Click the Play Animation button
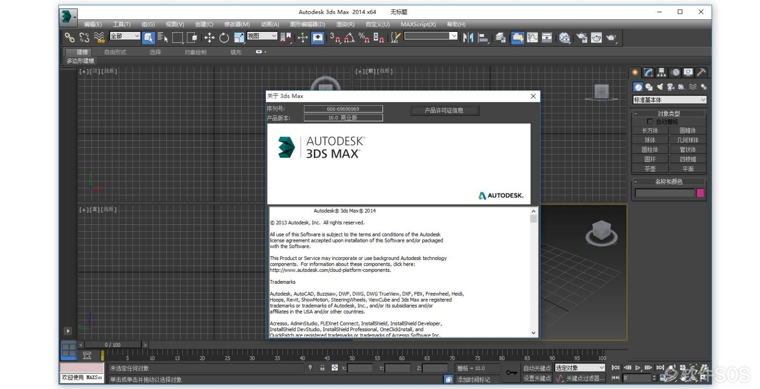 tap(638, 368)
